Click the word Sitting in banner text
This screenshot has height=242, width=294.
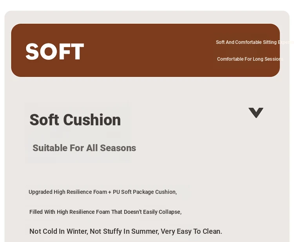270,42
